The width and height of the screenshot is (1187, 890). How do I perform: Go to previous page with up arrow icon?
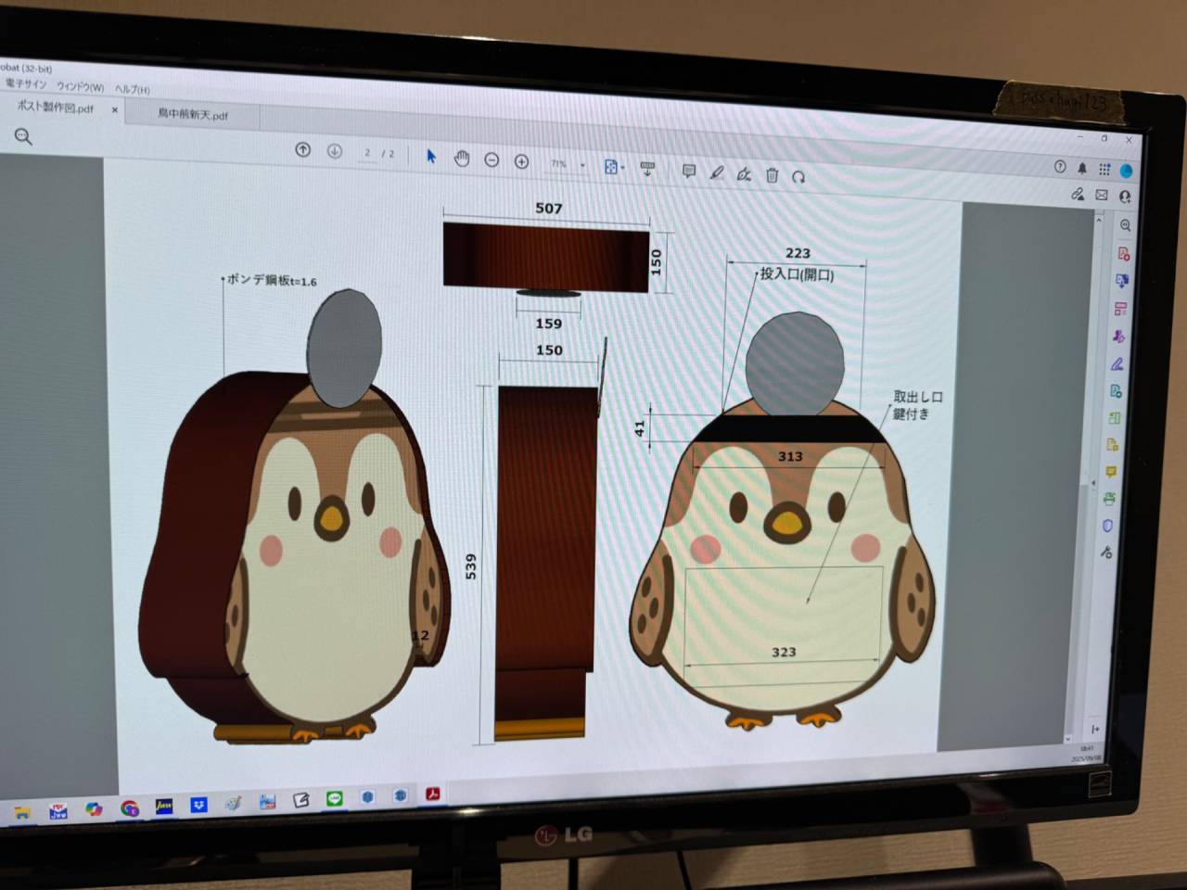point(302,151)
